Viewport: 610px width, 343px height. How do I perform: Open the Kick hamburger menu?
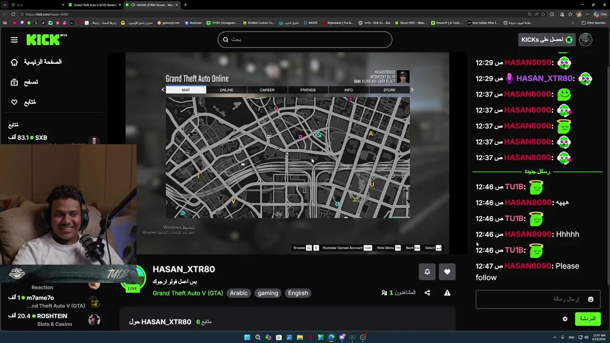click(x=14, y=40)
